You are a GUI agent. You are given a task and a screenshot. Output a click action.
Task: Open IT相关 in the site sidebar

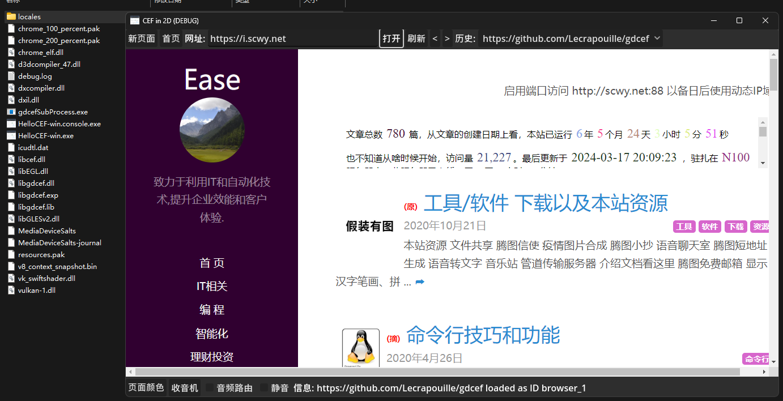click(x=212, y=287)
